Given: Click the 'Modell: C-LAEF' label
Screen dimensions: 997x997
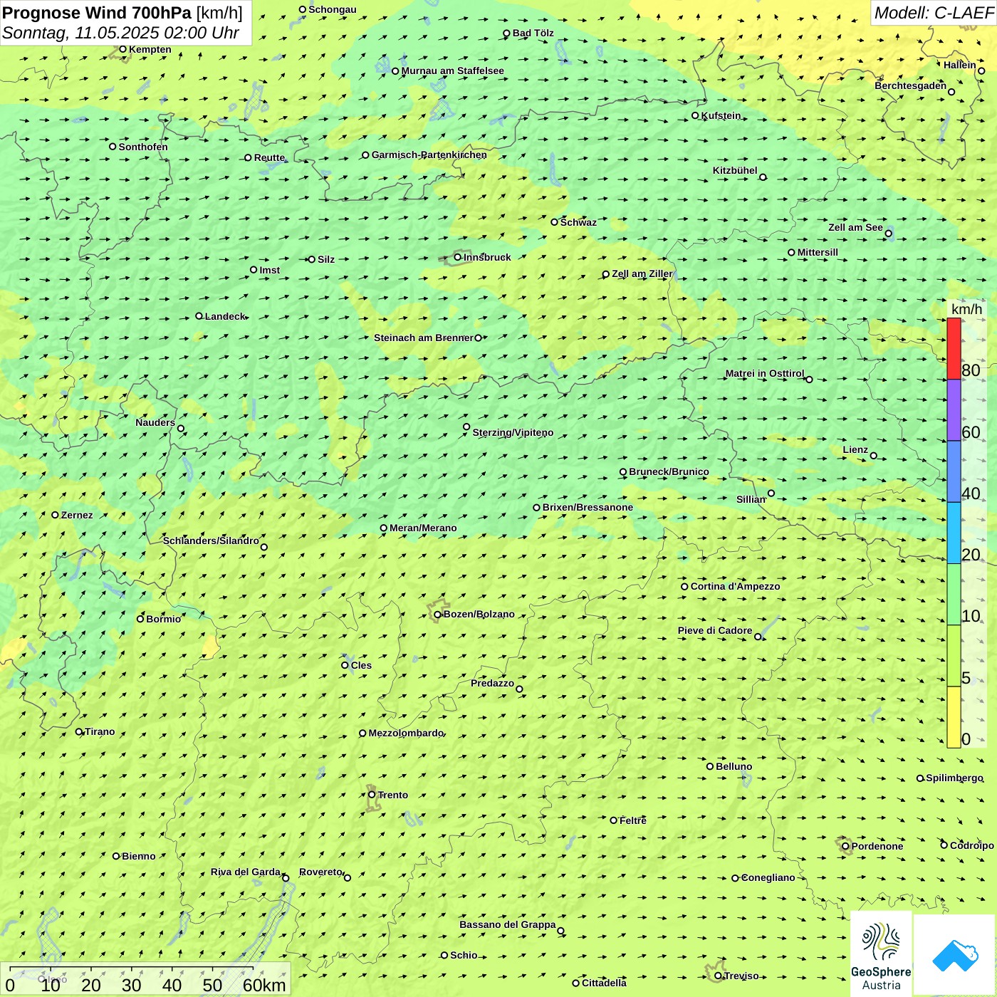Looking at the screenshot, I should click(934, 13).
